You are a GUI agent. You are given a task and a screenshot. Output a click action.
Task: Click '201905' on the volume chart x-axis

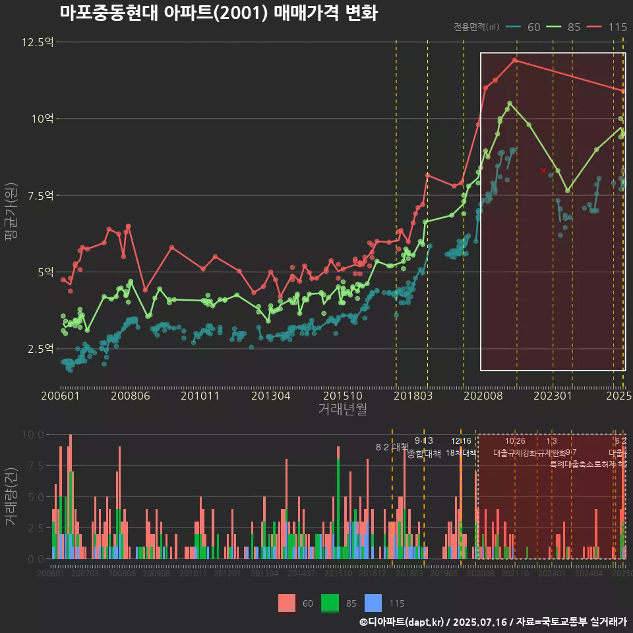tap(444, 573)
